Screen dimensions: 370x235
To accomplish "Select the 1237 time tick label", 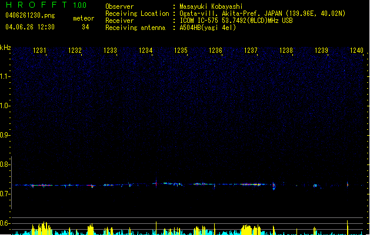I will 251,51.
